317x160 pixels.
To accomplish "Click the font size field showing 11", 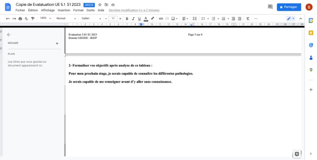I will point(113,19).
